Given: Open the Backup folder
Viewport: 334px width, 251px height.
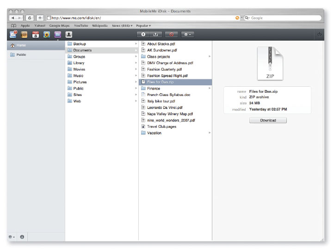Looking at the screenshot, I should [x=102, y=44].
